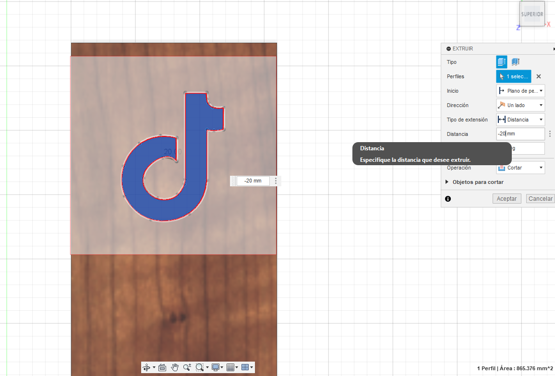The width and height of the screenshot is (555, 376).
Task: Select the Zoom magnifier tool
Action: [187, 367]
